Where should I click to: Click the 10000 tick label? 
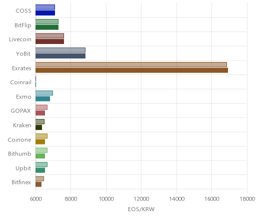tap(106, 199)
